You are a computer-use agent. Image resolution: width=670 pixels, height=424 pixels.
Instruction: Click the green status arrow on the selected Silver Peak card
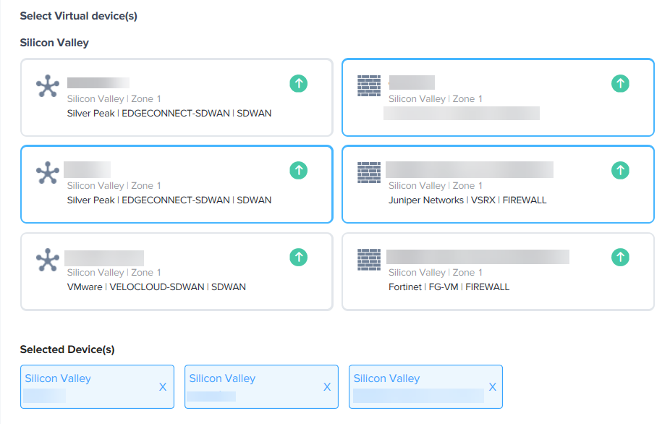(x=299, y=171)
